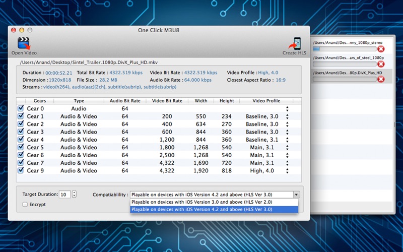This screenshot has width=403, height=252.
Task: Click the Duration value 00:00:52.21
Action: click(59, 73)
